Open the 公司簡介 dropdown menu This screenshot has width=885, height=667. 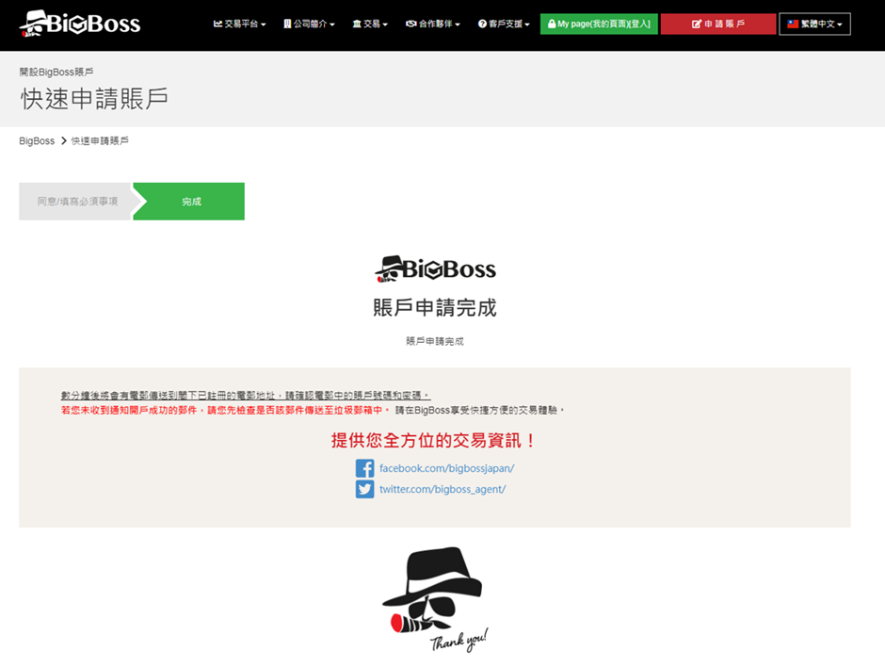pos(310,24)
